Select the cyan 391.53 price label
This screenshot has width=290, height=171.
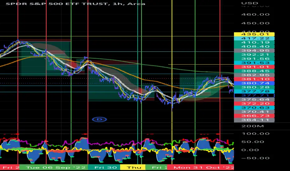(254, 63)
